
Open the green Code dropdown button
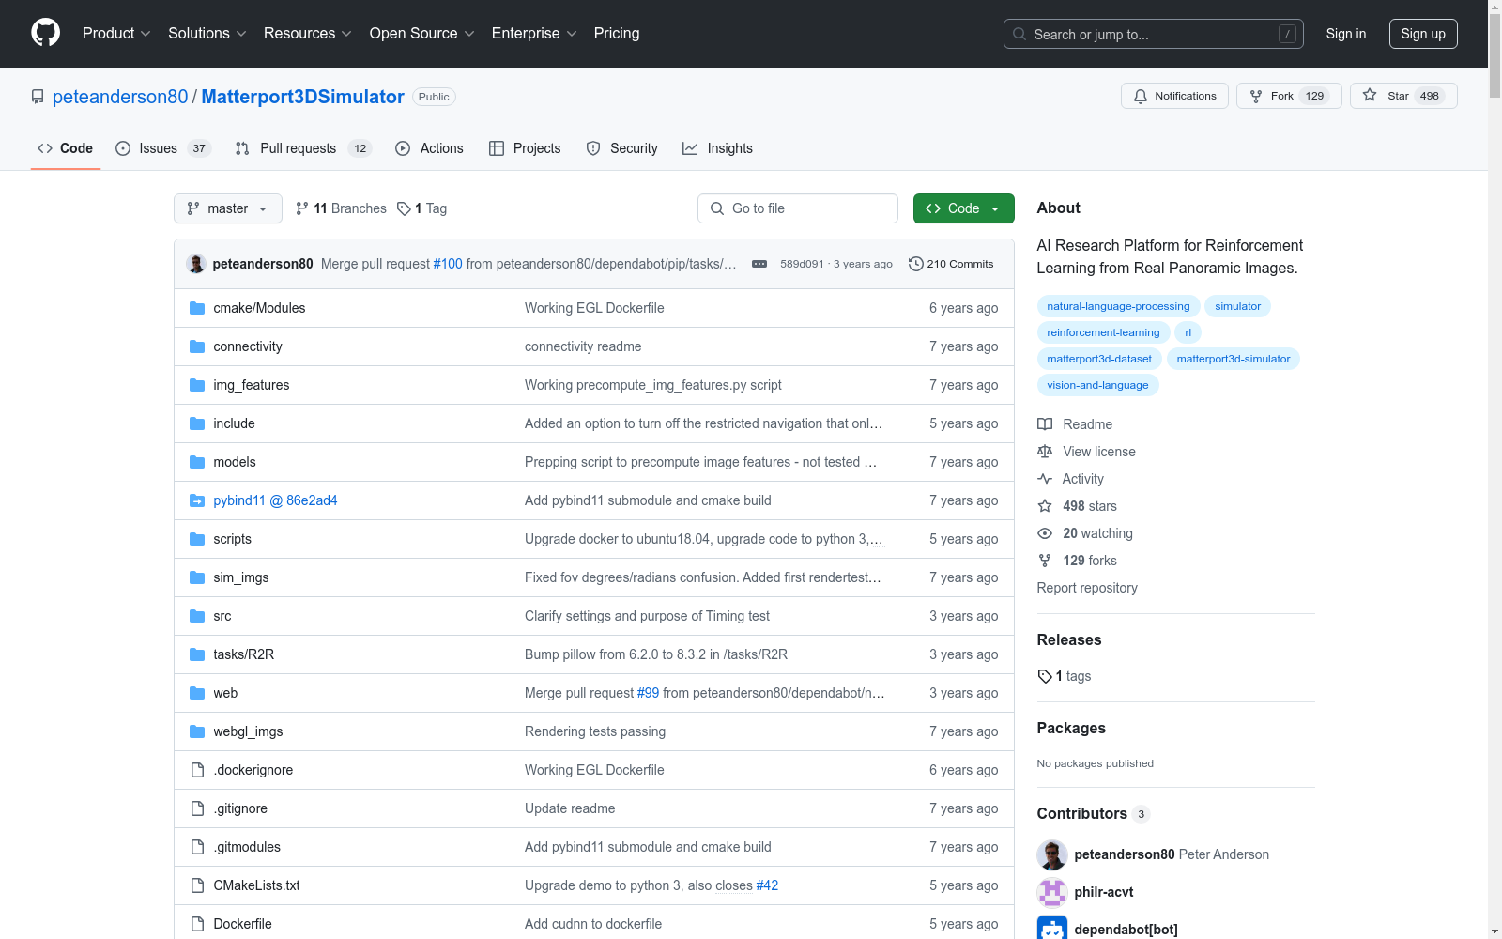(x=963, y=208)
